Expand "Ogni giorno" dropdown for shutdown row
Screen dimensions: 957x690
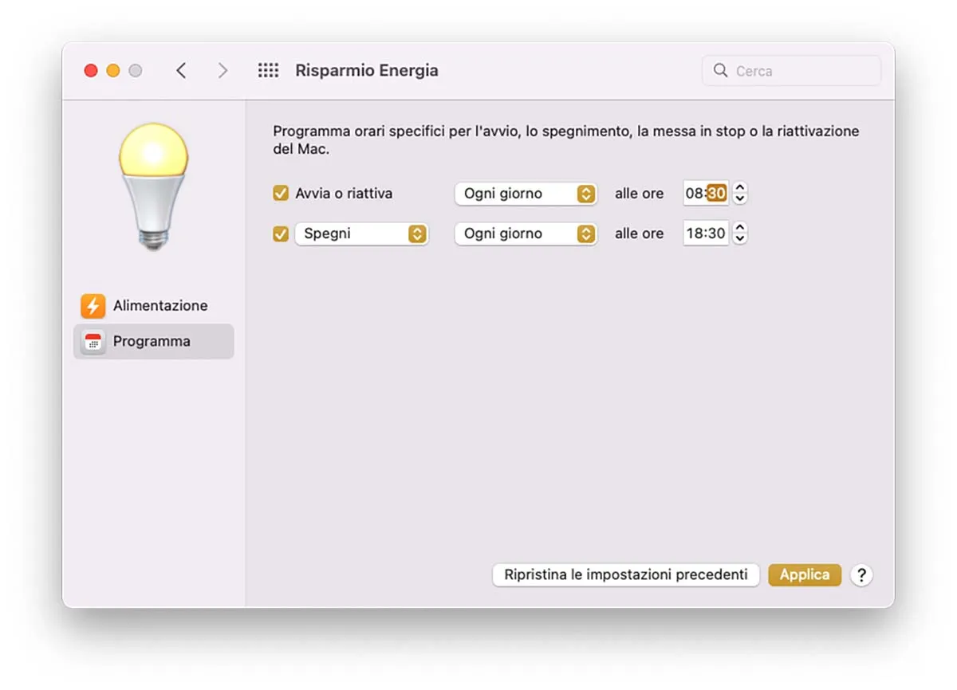click(x=526, y=234)
